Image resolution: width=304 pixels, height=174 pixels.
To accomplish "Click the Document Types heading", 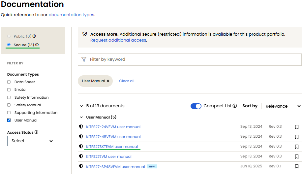I will 23,74.
